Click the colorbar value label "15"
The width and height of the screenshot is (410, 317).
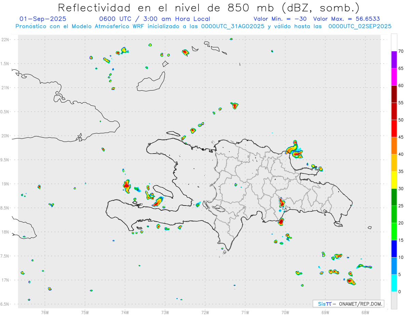tap(401, 240)
